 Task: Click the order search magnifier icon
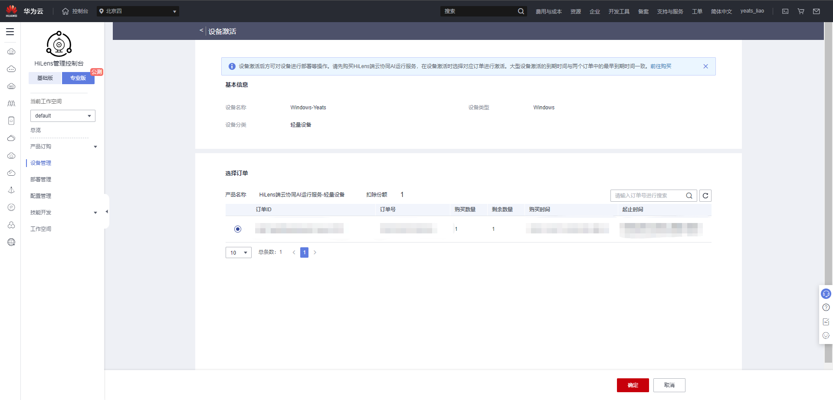pyautogui.click(x=689, y=196)
